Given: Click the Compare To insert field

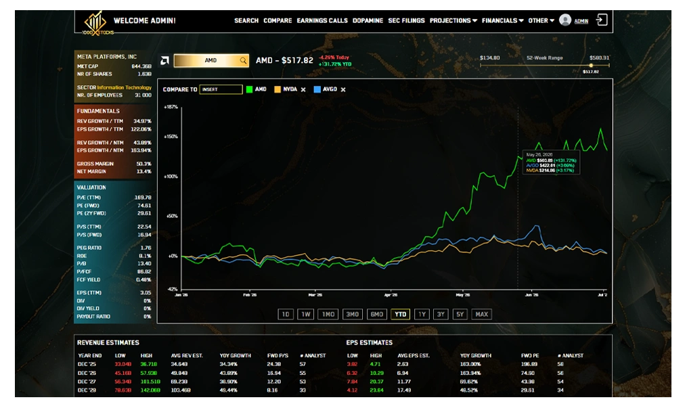Looking at the screenshot, I should point(221,89).
